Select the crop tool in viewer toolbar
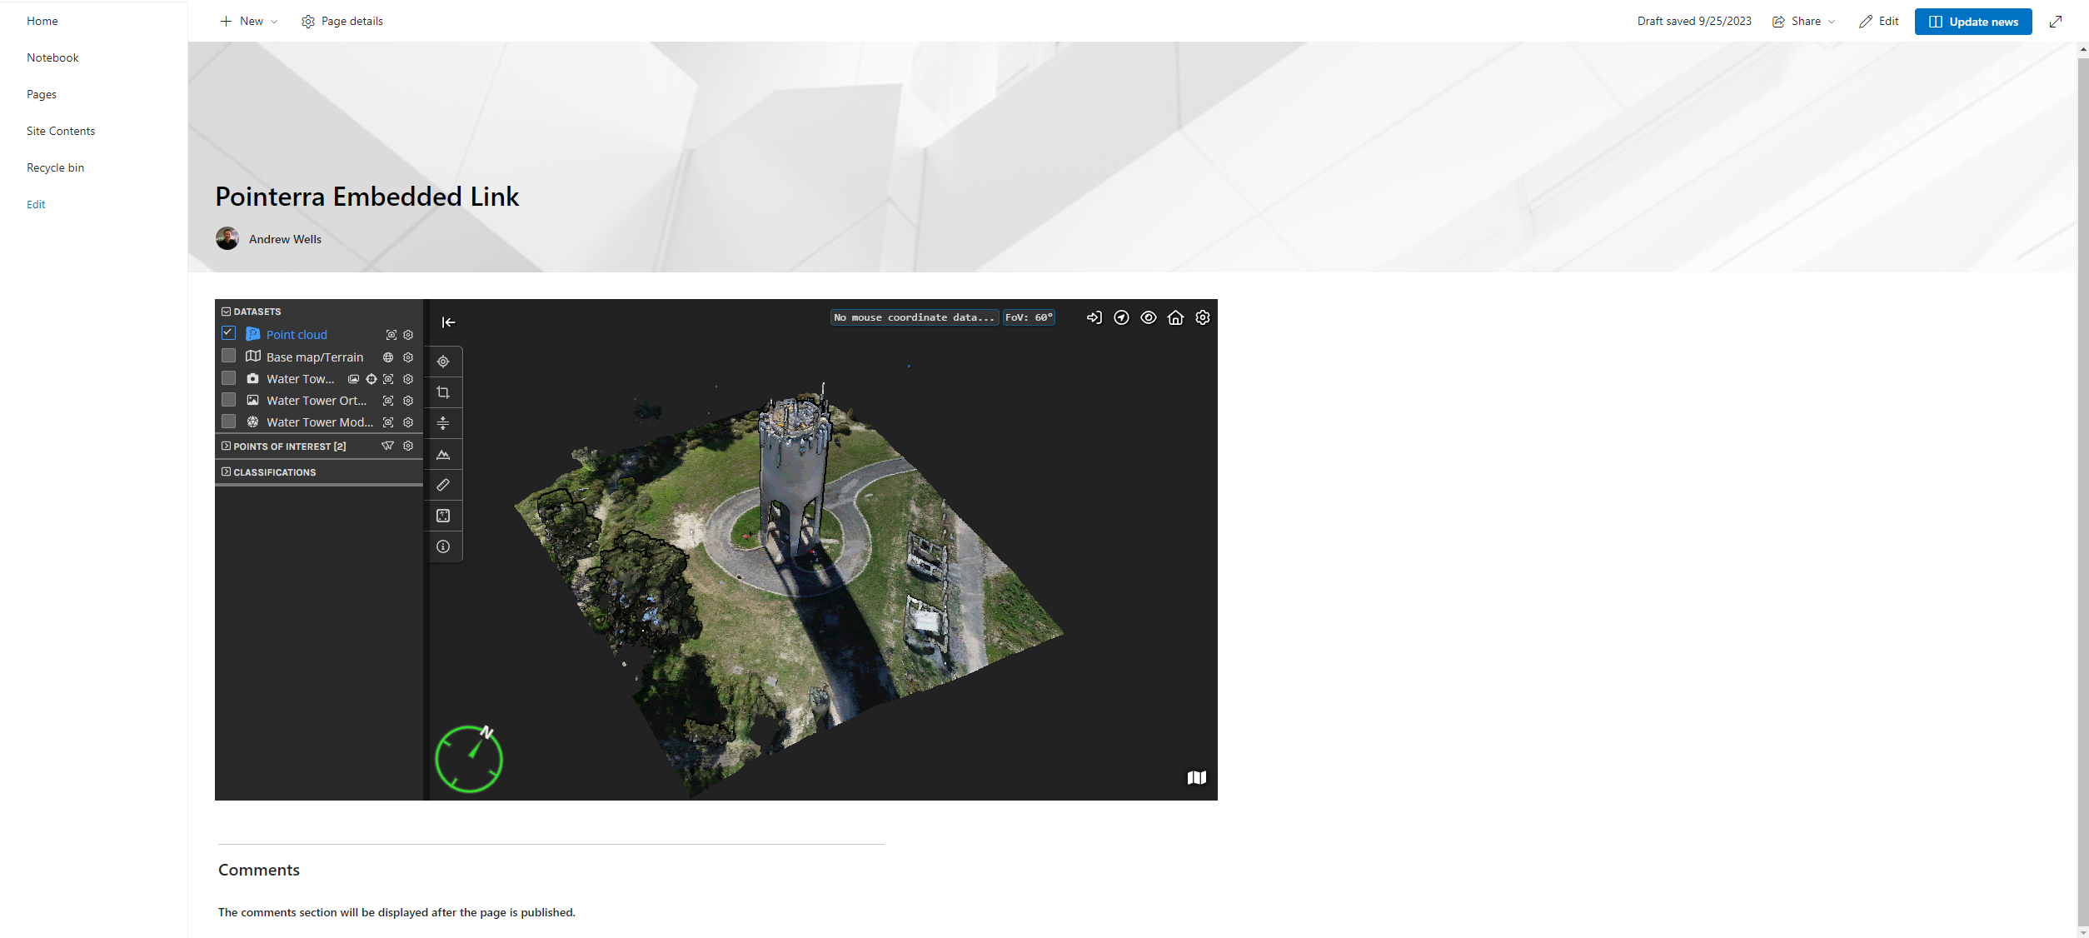This screenshot has height=938, width=2089. (x=443, y=392)
